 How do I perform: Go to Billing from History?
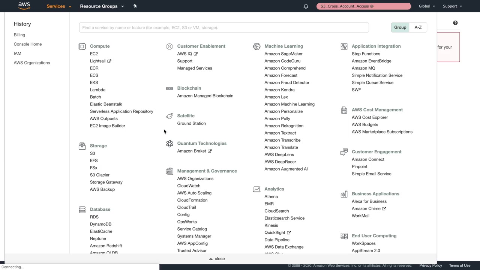click(19, 35)
